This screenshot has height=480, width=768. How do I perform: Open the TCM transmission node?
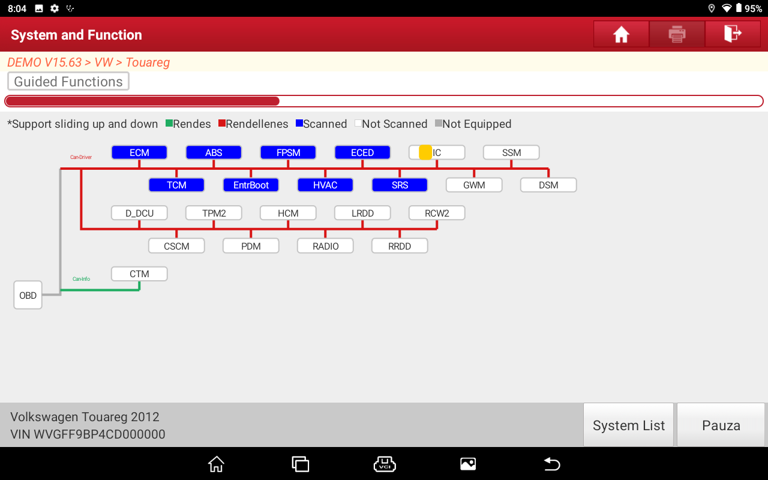[176, 185]
